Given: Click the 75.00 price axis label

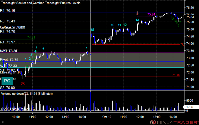Looking at the screenshot, I should pyautogui.click(x=190, y=29).
